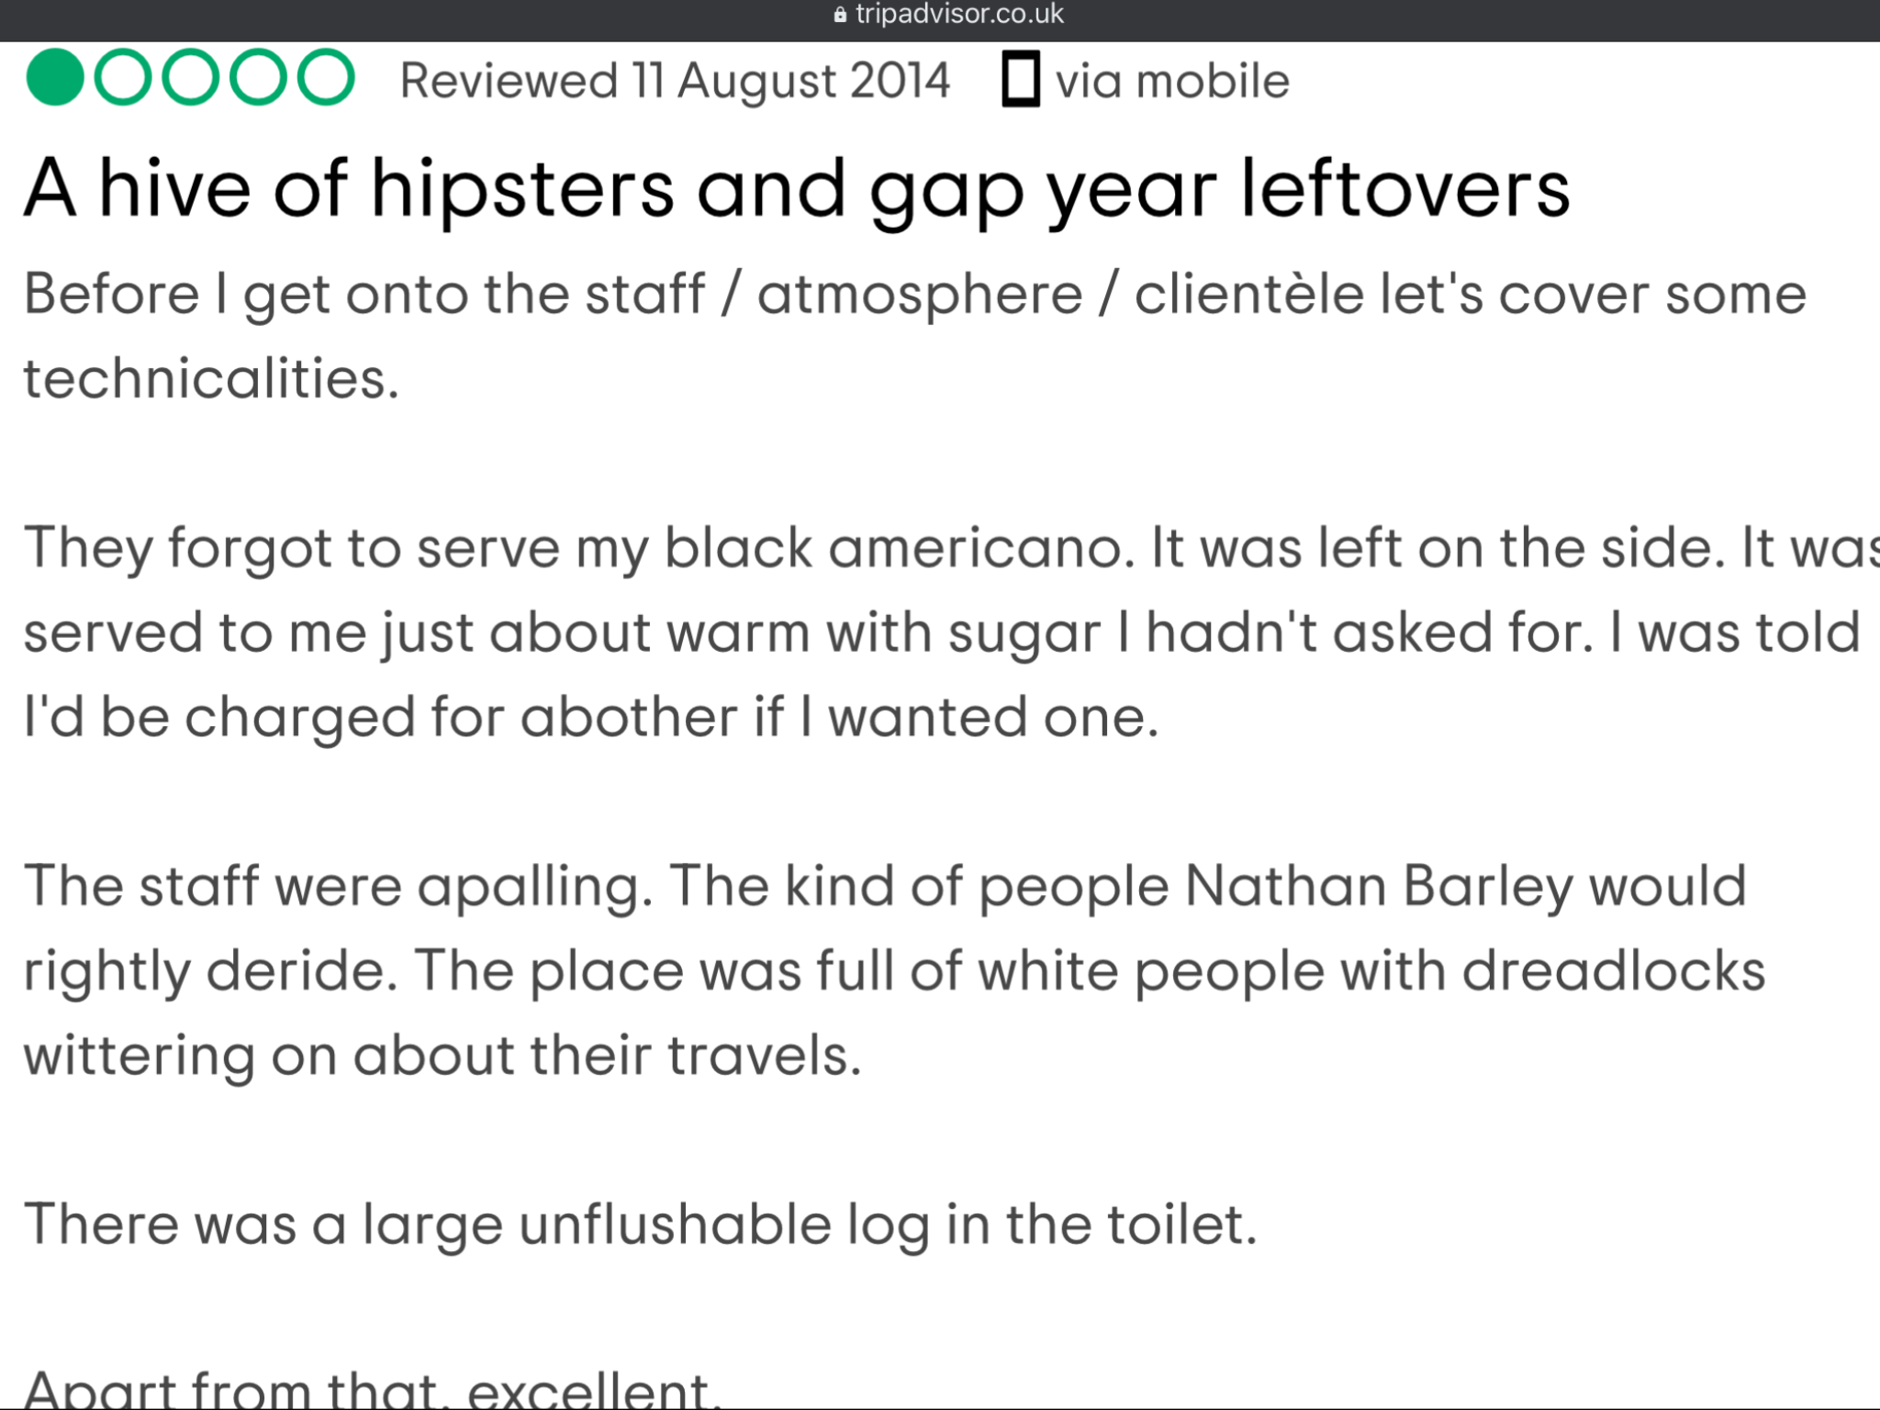The width and height of the screenshot is (1880, 1410).
Task: Click the sentence about dreadlocks
Action: pos(1090,972)
